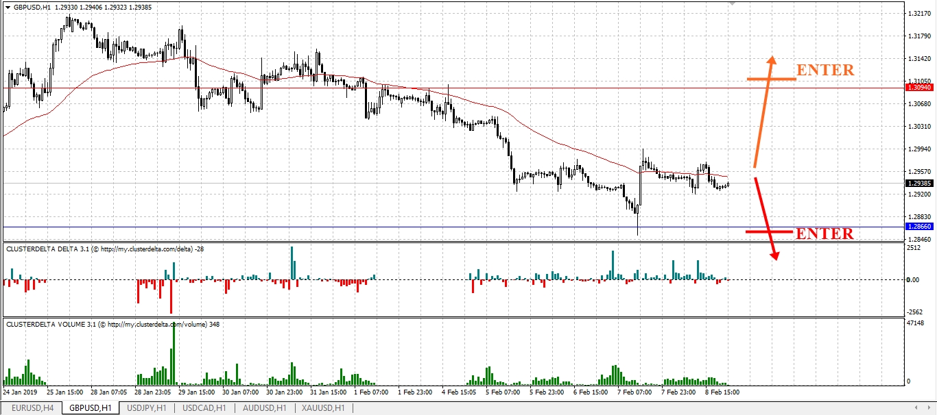Click the black horizontal line at 1.28660
Image resolution: width=937 pixels, height=415 pixels.
(412, 227)
